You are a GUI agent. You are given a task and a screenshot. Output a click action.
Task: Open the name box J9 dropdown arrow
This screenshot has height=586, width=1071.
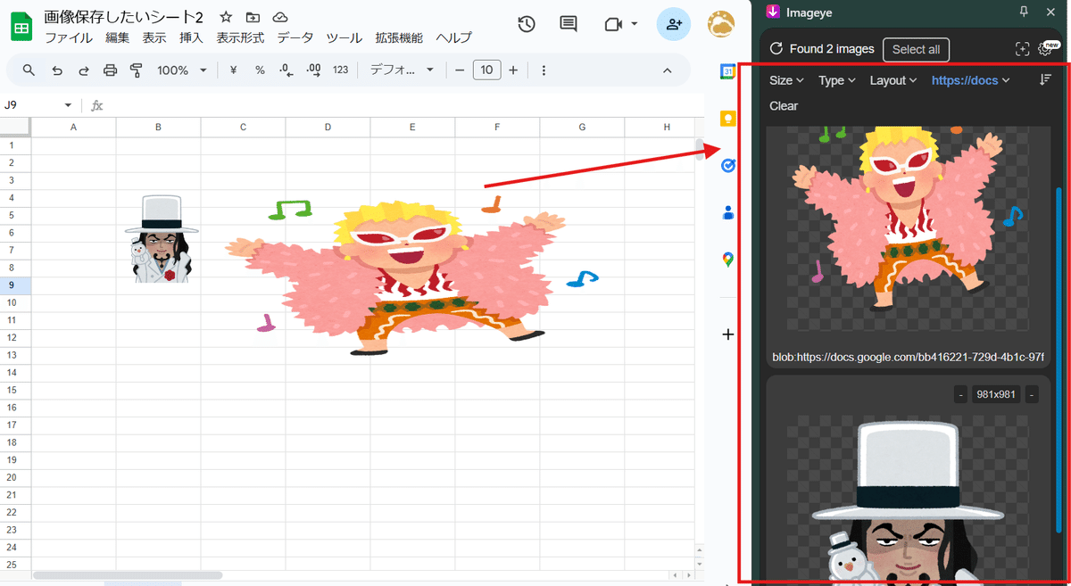point(68,105)
